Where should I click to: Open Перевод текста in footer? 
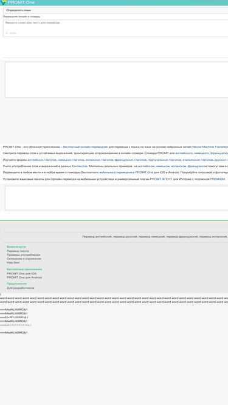[x=18, y=251]
